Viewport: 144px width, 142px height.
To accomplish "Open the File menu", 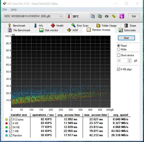I will [5, 10].
